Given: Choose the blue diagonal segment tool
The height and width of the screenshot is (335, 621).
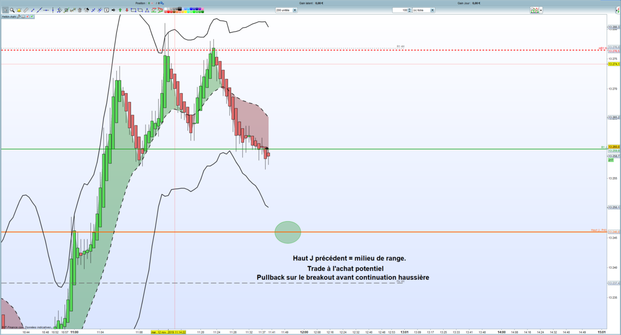Looking at the screenshot, I should pyautogui.click(x=94, y=10).
